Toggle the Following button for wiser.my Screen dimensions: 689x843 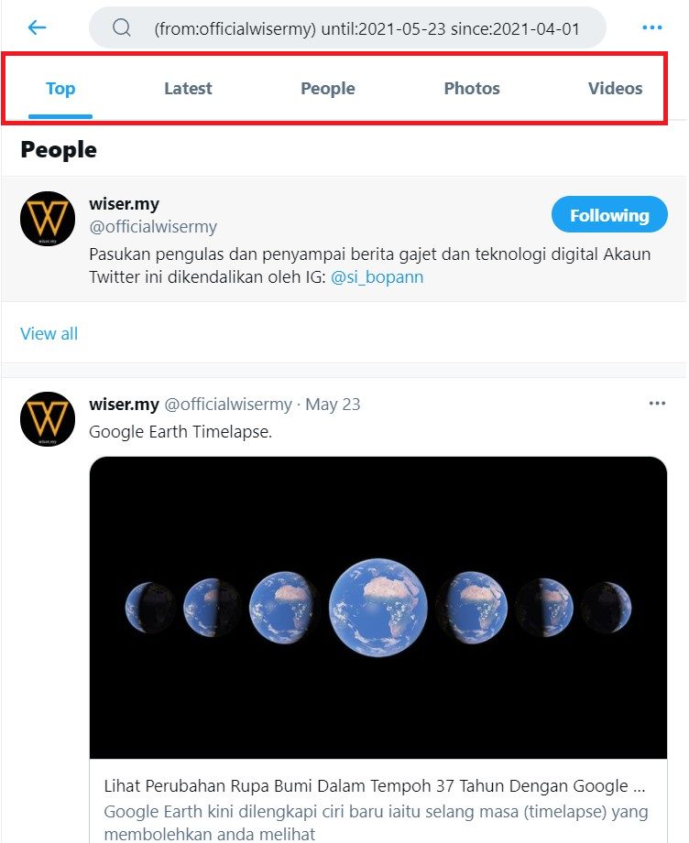609,215
